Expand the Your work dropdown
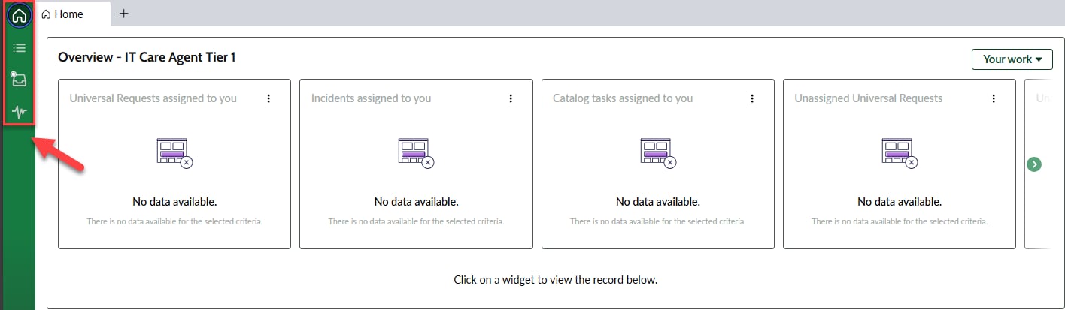1065x310 pixels. [1012, 59]
